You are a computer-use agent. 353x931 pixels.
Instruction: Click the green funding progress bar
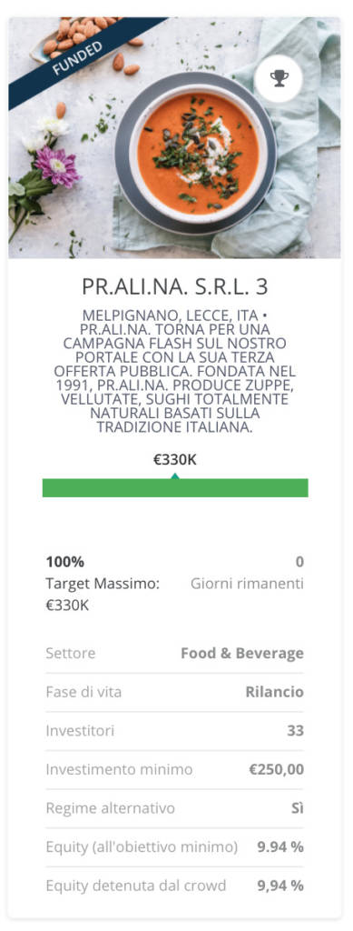tap(175, 487)
